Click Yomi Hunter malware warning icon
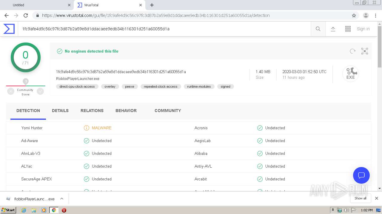This screenshot has width=382, height=214. [x=87, y=128]
